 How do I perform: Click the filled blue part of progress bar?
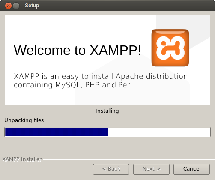[x=57, y=132]
